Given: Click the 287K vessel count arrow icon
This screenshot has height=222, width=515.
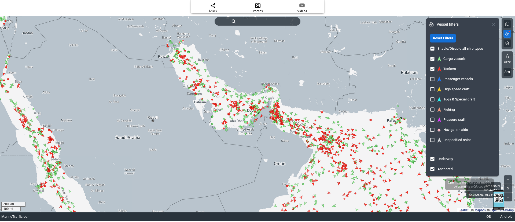Looking at the screenshot, I should click(507, 56).
